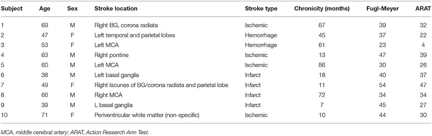Click subject 3's Hemorrhage stroke type
This screenshot has height=136, width=432.
coord(257,41)
